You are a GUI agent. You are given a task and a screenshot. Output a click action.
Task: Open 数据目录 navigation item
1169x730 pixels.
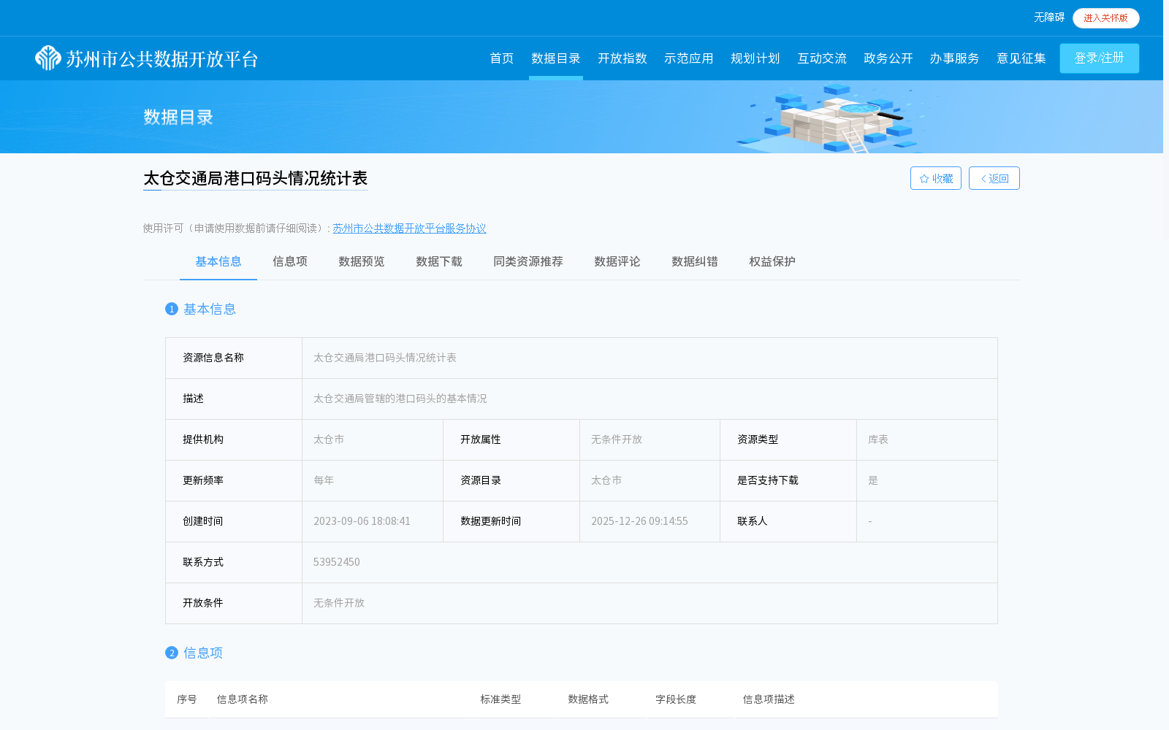pos(556,58)
